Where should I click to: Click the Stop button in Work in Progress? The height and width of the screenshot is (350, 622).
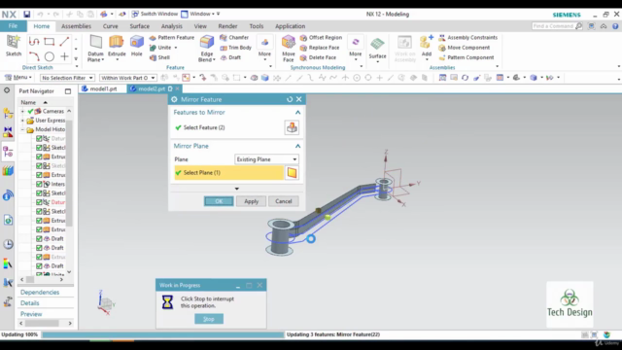pos(209,319)
